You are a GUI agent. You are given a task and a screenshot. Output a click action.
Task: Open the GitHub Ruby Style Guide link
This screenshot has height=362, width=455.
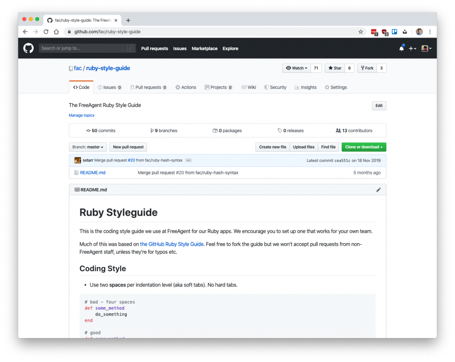[172, 244]
